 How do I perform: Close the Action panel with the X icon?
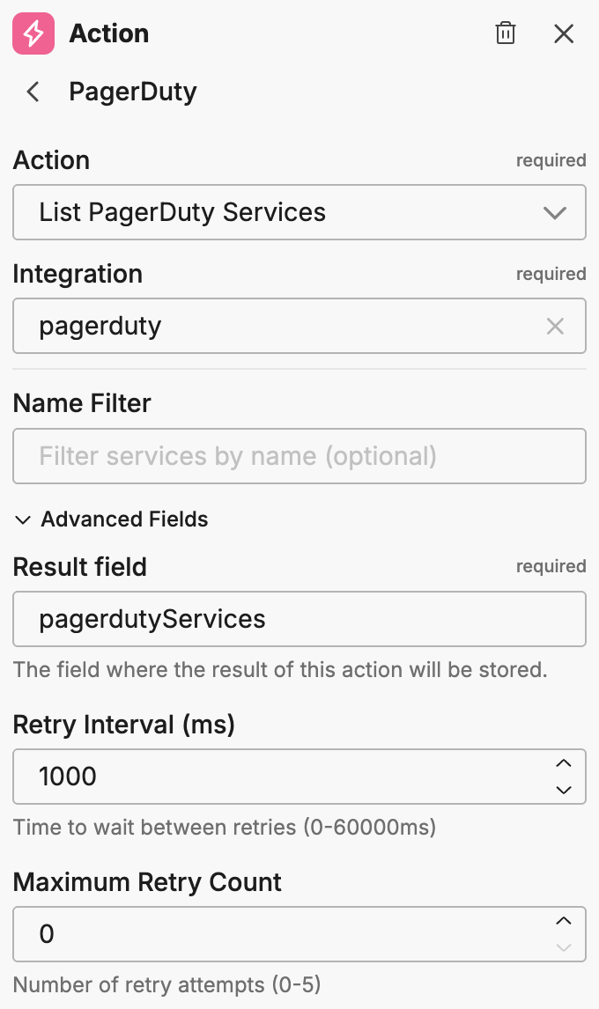point(564,33)
